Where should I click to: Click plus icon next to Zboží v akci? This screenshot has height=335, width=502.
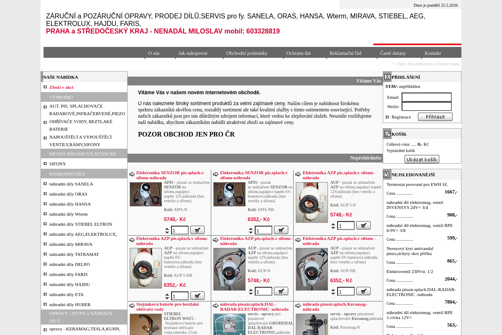point(45,87)
